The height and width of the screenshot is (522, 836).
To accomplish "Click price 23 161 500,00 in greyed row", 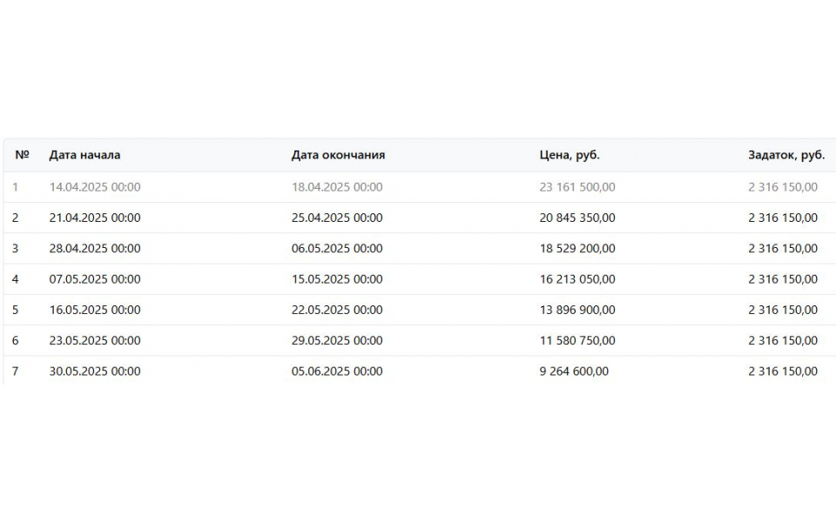I will coord(577,187).
